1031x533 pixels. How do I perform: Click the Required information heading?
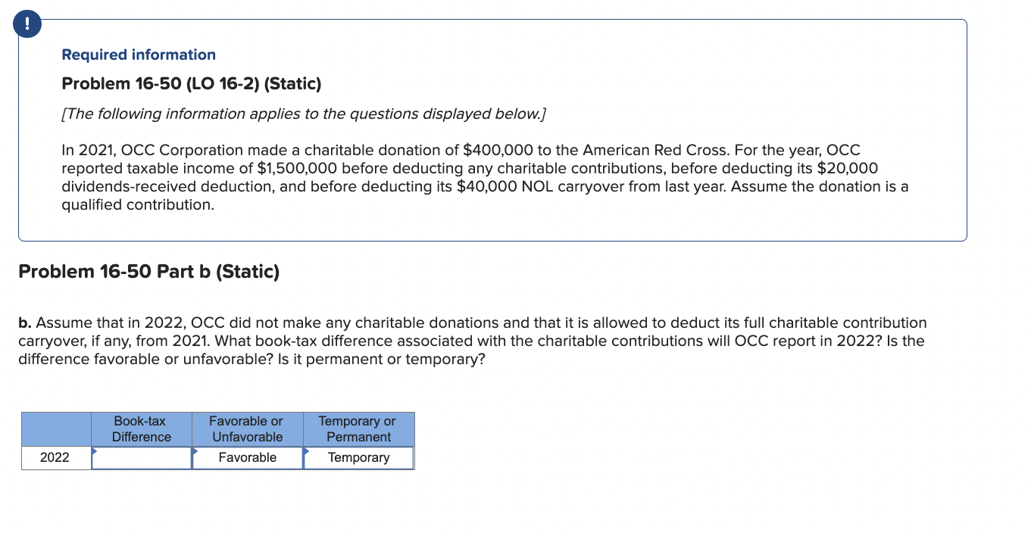click(139, 54)
